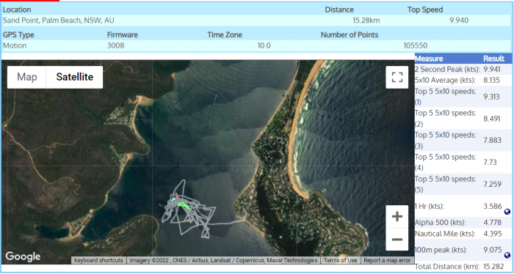Open the Terms of Use link

click(340, 260)
